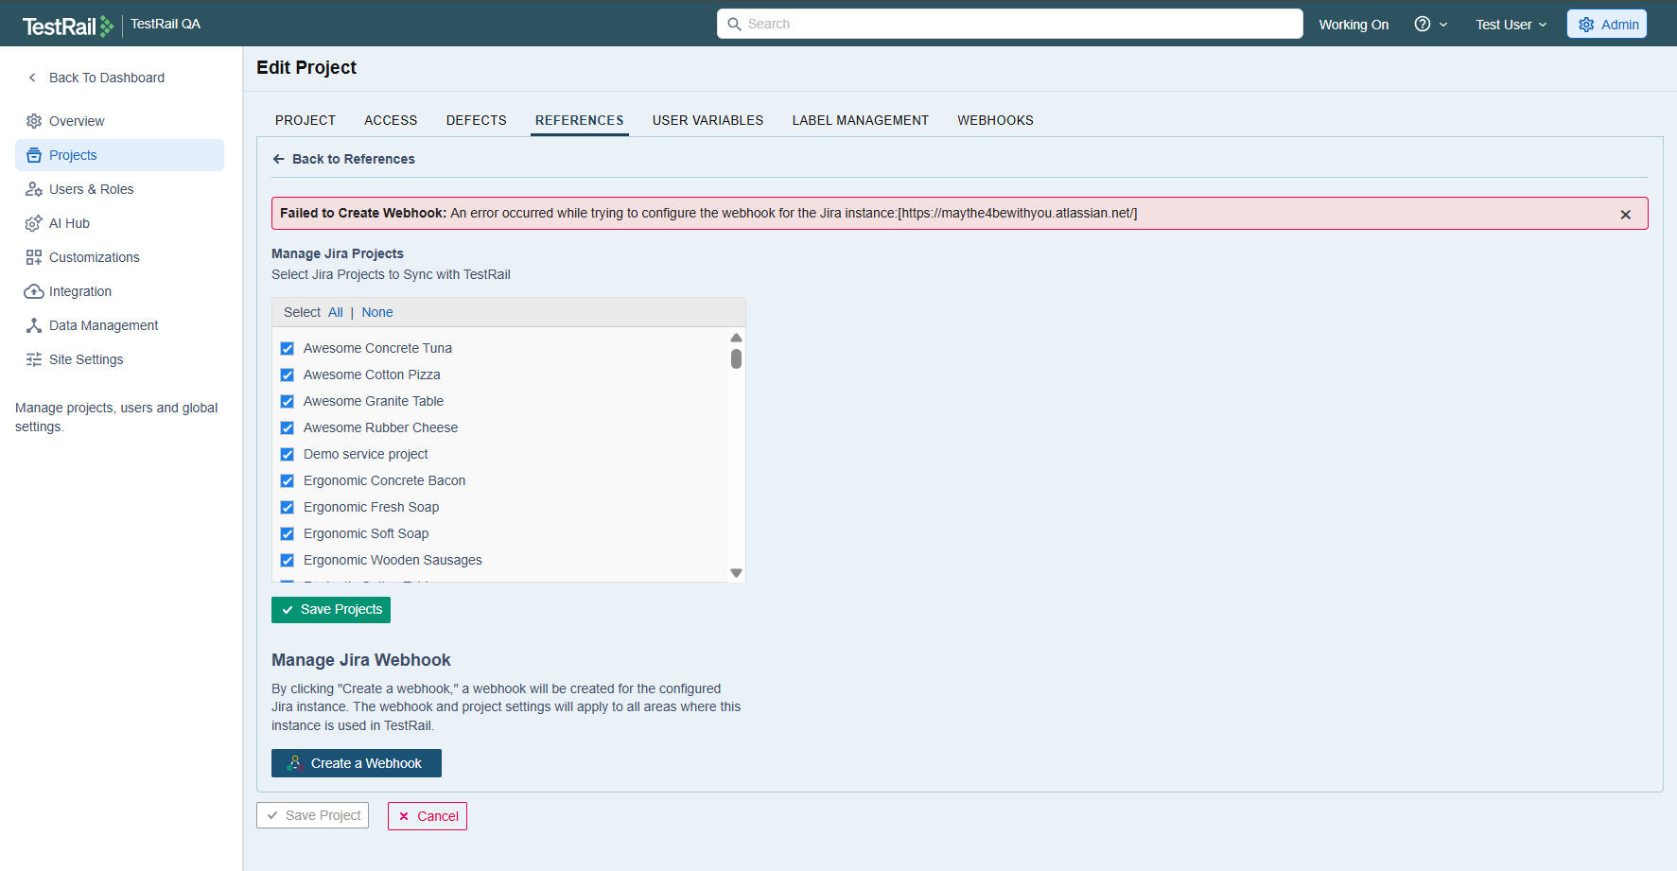Click the Site Settings sliders icon
1677x871 pixels.
tap(34, 359)
